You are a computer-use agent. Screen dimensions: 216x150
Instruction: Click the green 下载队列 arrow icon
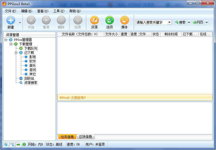tap(21, 49)
